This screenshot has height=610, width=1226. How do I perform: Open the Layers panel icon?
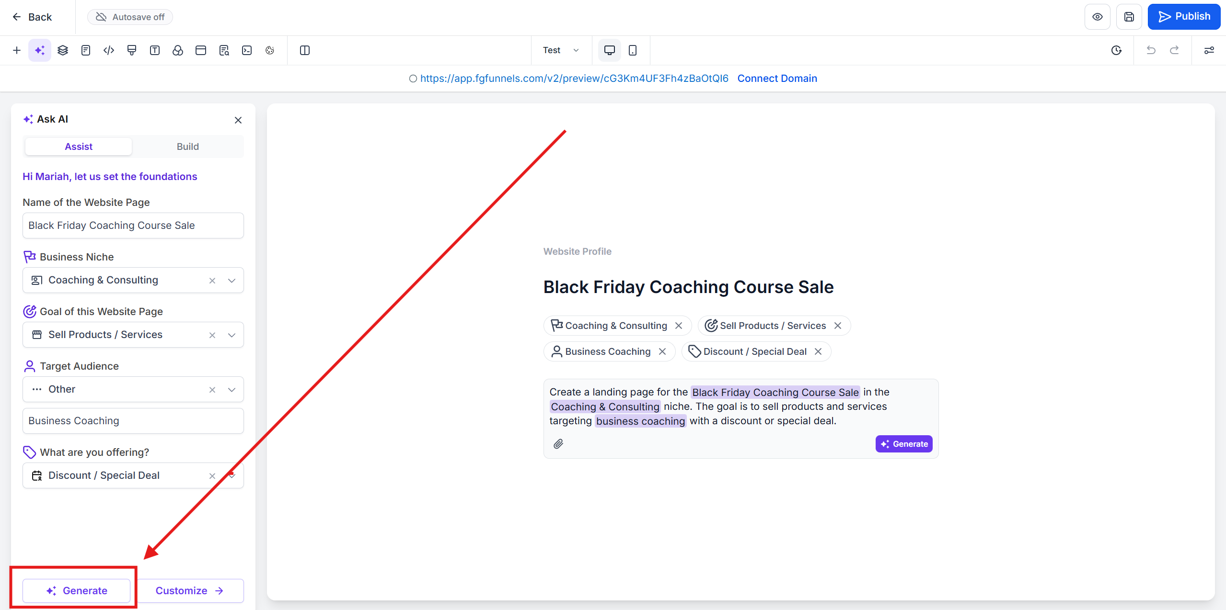pos(63,50)
